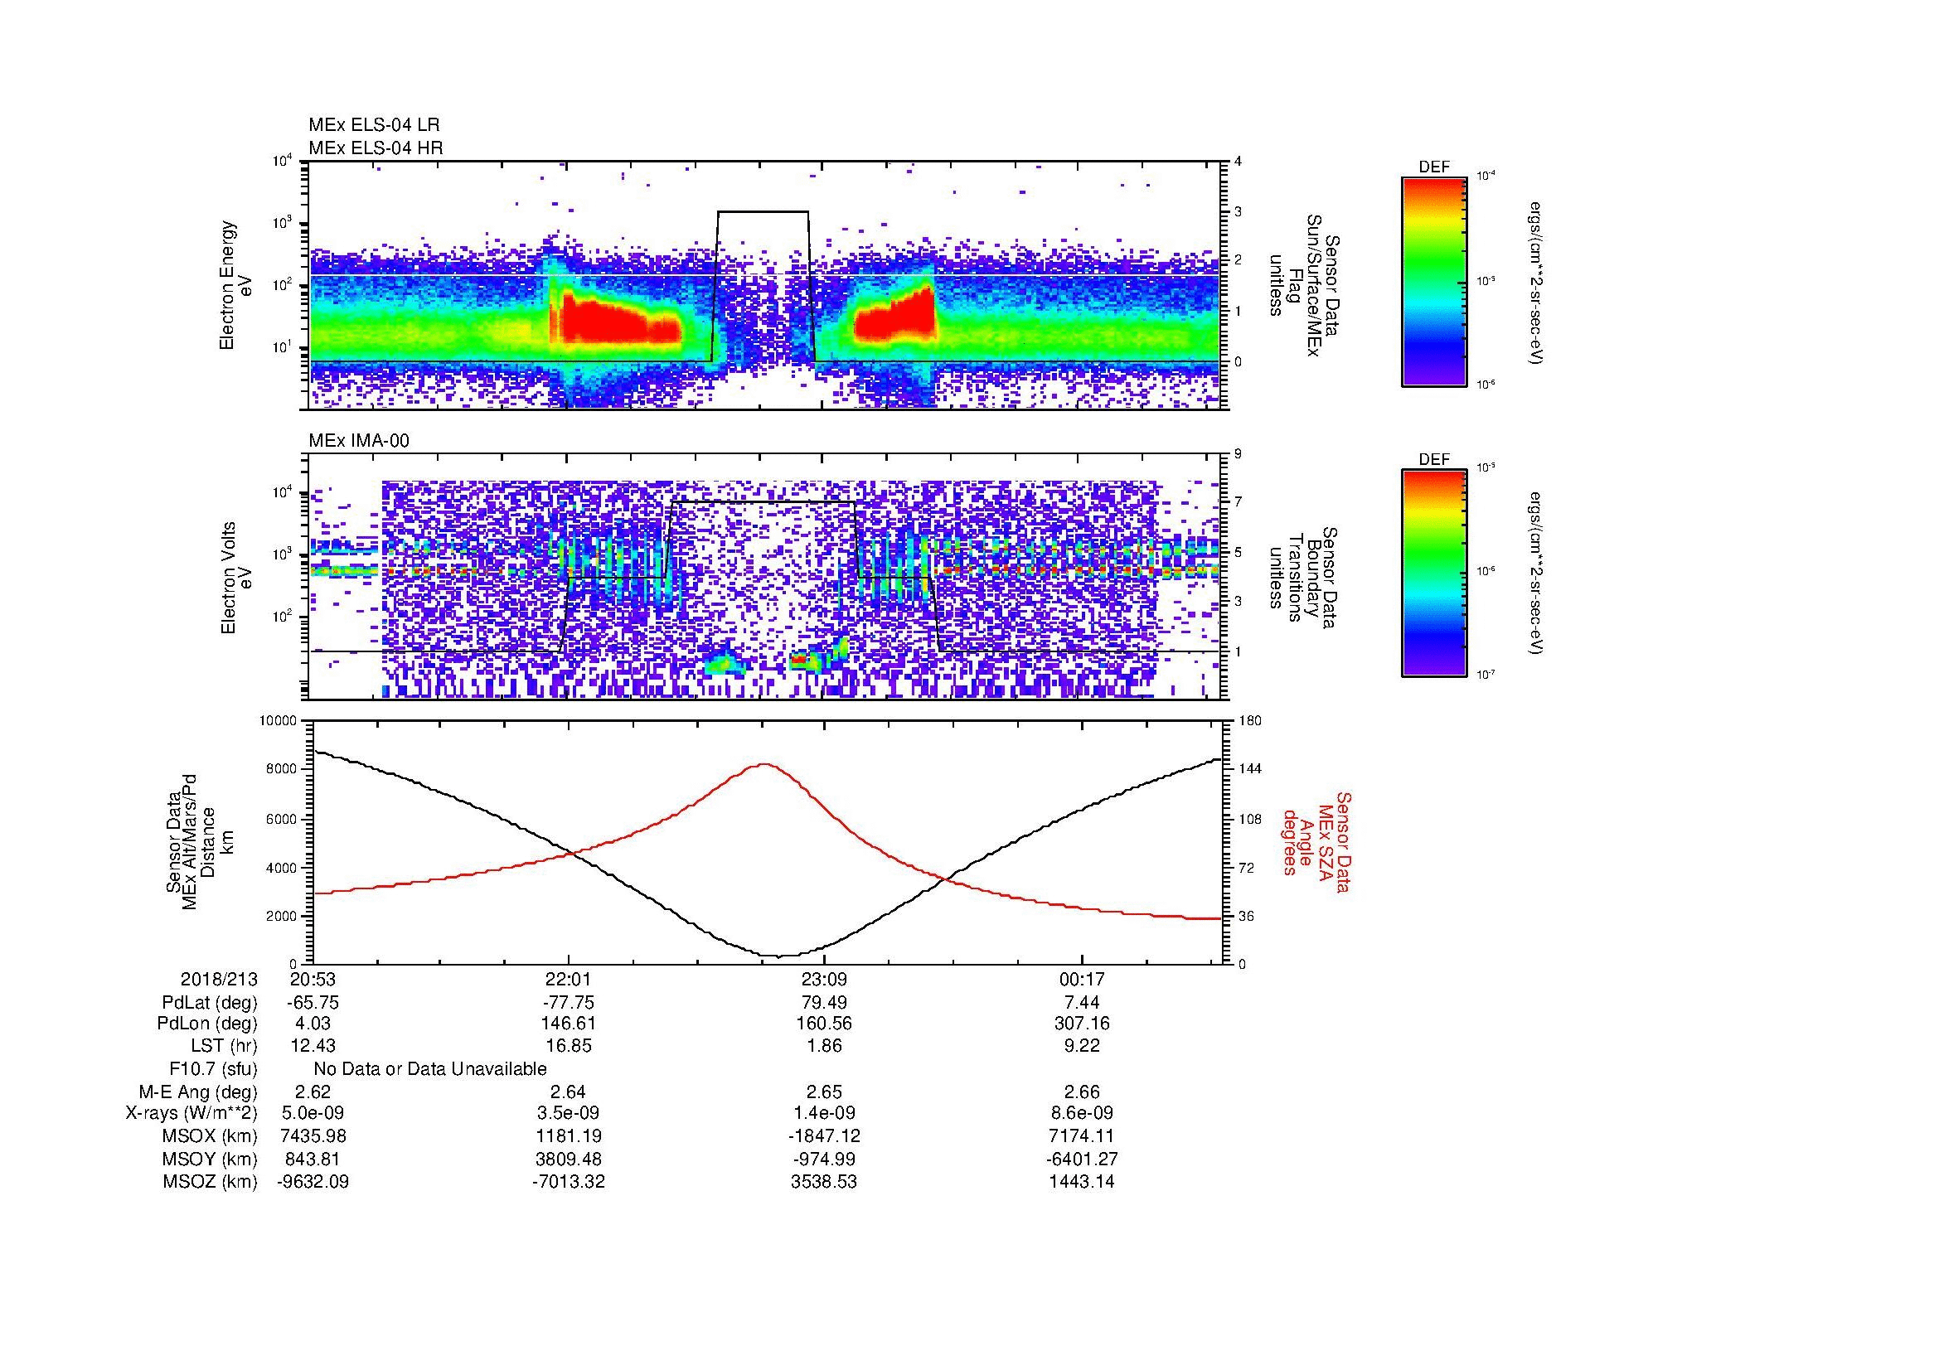Click MSOZ value -7013.32
1939x1370 pixels.
point(569,1182)
